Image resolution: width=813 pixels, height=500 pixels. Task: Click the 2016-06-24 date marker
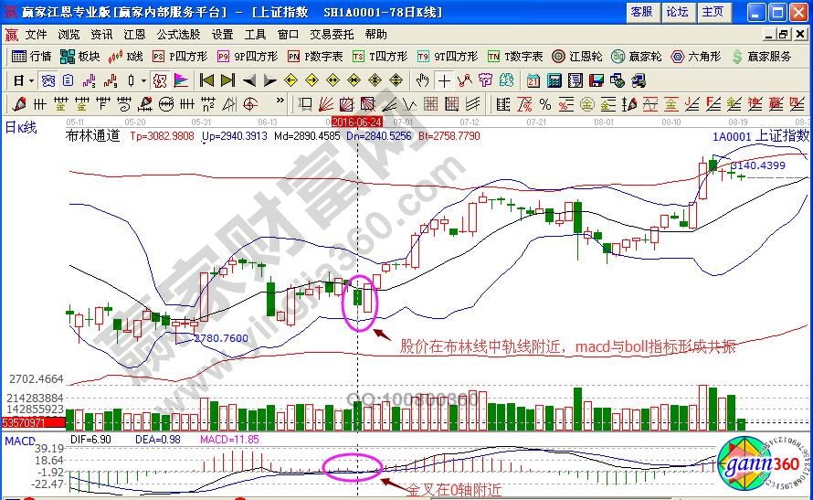pos(355,120)
